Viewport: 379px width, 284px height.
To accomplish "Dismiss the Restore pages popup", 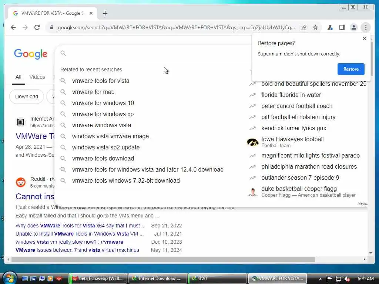I will point(365,38).
